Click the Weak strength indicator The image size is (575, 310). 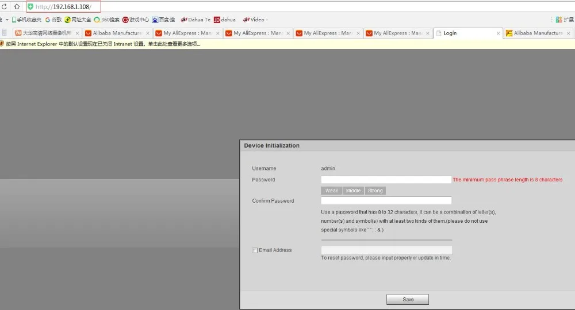(x=332, y=191)
